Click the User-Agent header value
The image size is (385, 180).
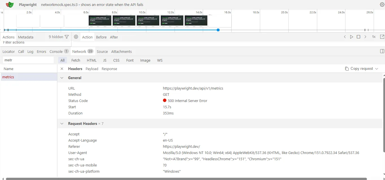coord(261,153)
